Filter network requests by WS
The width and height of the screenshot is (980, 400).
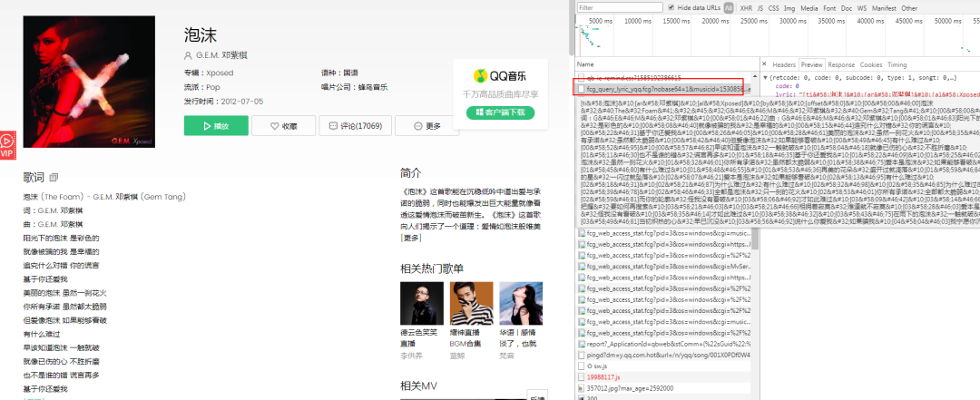pos(862,8)
